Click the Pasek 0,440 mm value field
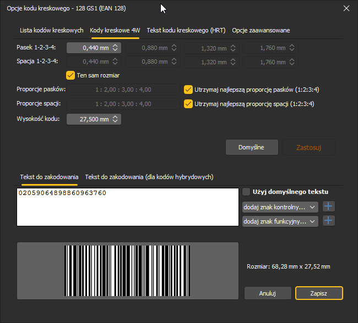The width and height of the screenshot is (358, 323). coord(94,48)
